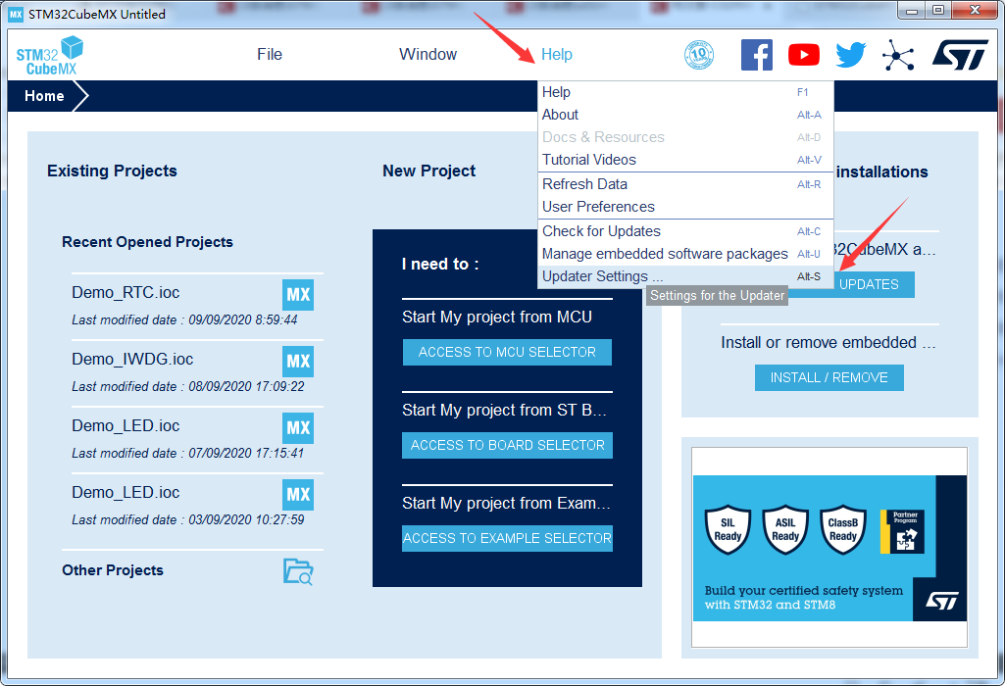The image size is (1005, 686).
Task: Open the Facebook page icon
Action: click(757, 55)
